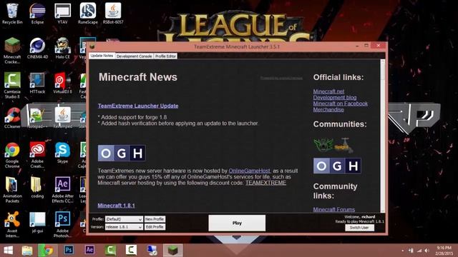458x257 pixels.
Task: Click the RSBot-6057 Java icon
Action: [113, 14]
